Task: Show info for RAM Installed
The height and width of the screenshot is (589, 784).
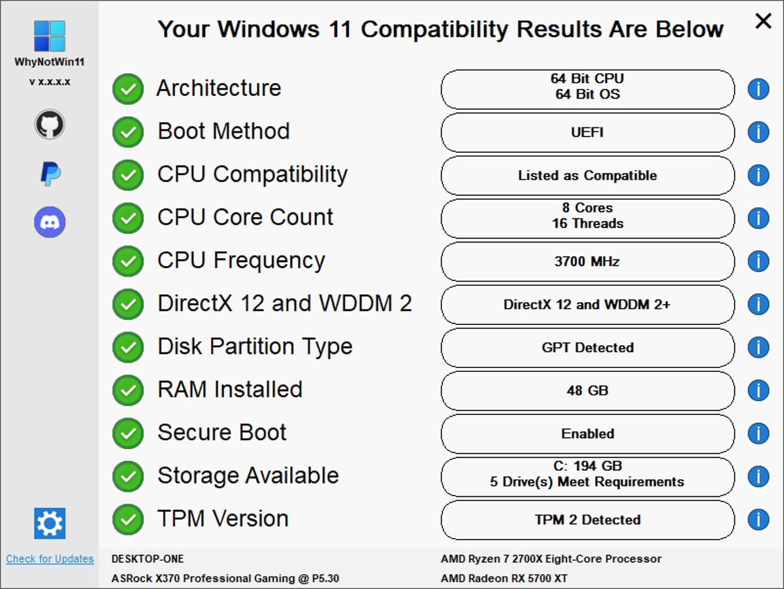Action: pos(758,390)
